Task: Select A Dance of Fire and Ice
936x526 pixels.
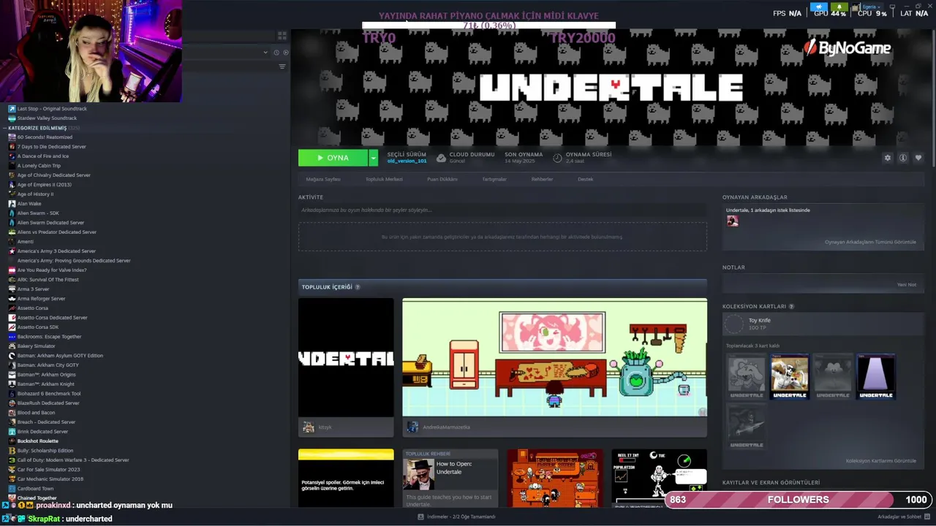Action: [x=43, y=156]
